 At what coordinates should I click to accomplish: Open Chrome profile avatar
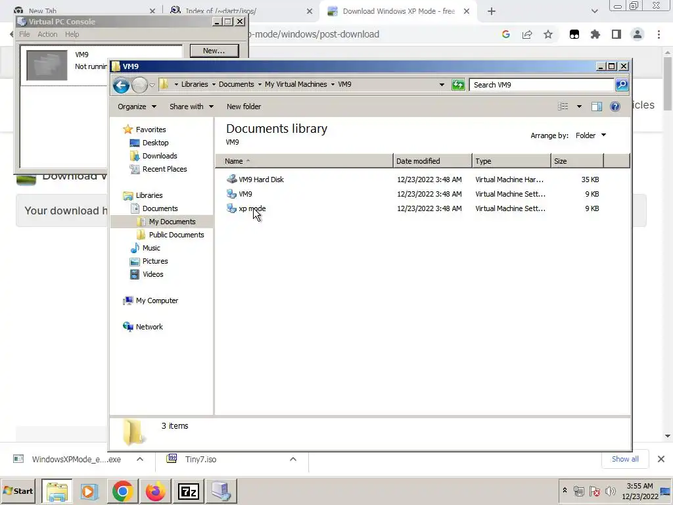[638, 34]
